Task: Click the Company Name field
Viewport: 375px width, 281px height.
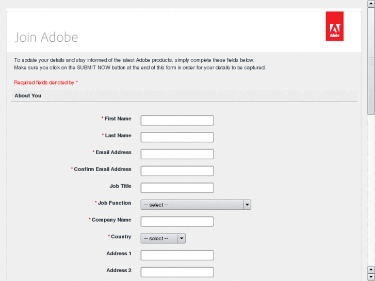Action: [x=177, y=222]
